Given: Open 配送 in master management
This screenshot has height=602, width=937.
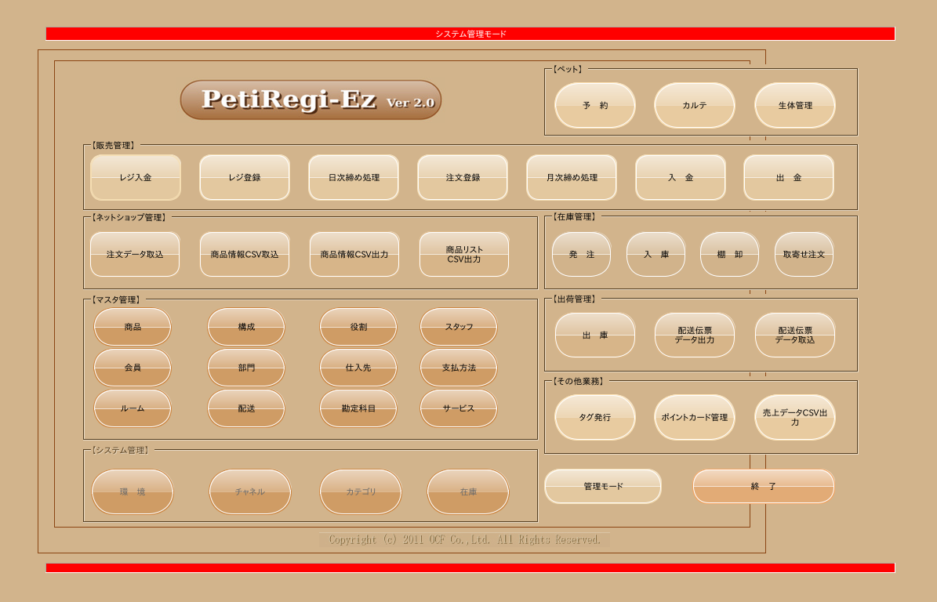Looking at the screenshot, I should (246, 408).
